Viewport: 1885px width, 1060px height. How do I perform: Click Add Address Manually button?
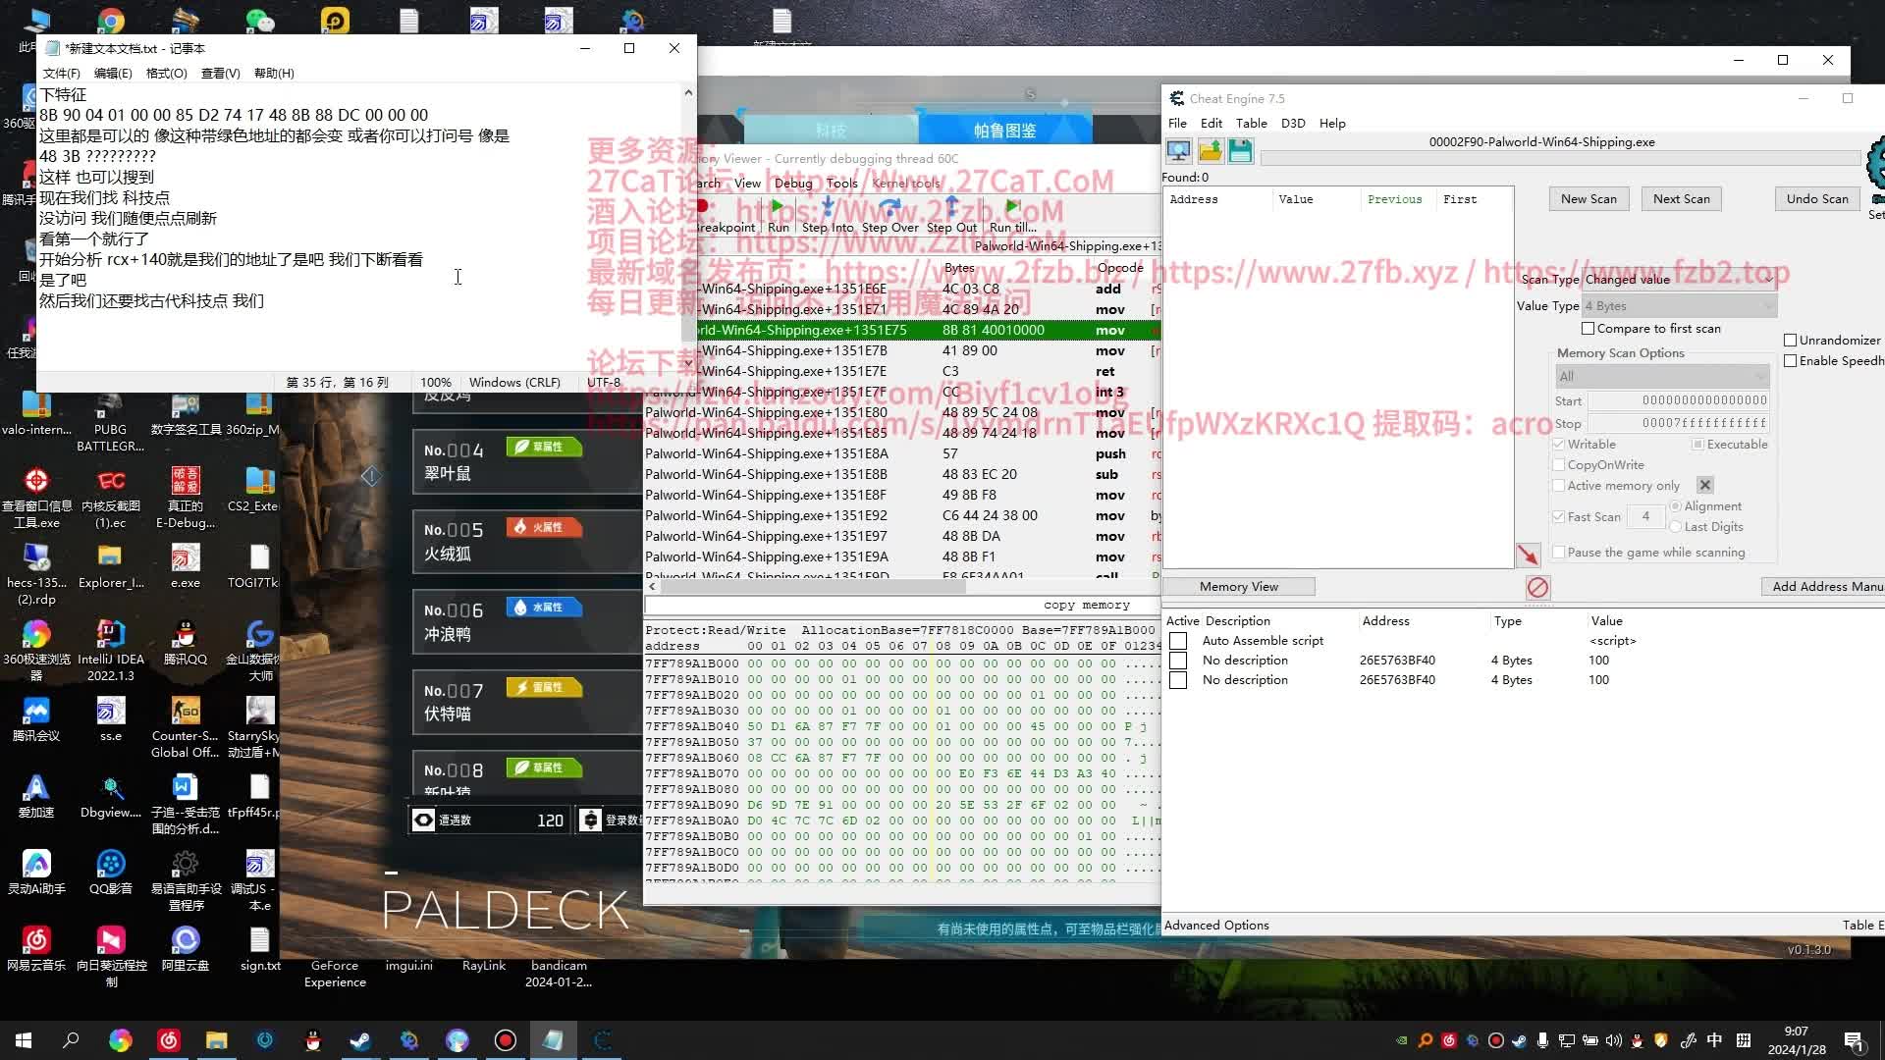(x=1823, y=586)
